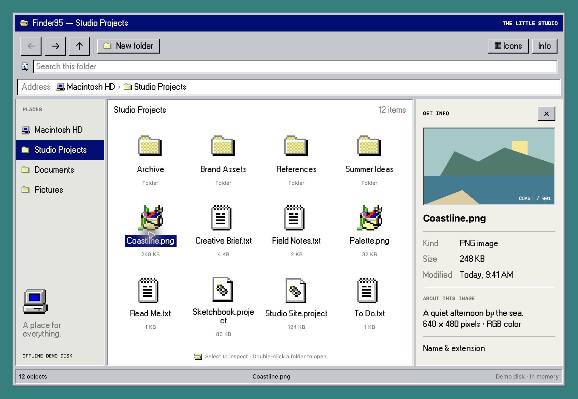Select the Summer Ideas folder icon
Viewport: 578px width, 399px height.
point(369,146)
